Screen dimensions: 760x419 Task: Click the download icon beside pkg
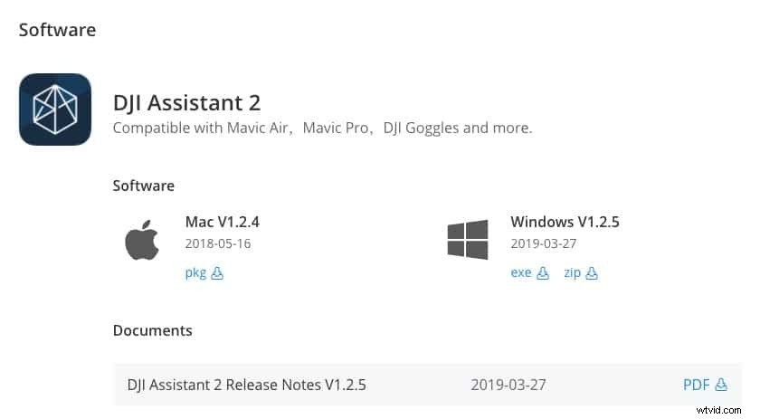217,272
